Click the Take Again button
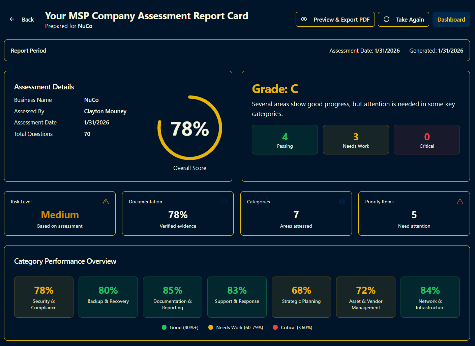475x346 pixels. point(404,19)
